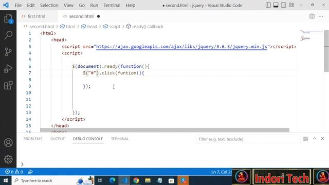This screenshot has height=185, width=329.
Task: Click second.html in the breadcrumb
Action: (42, 26)
